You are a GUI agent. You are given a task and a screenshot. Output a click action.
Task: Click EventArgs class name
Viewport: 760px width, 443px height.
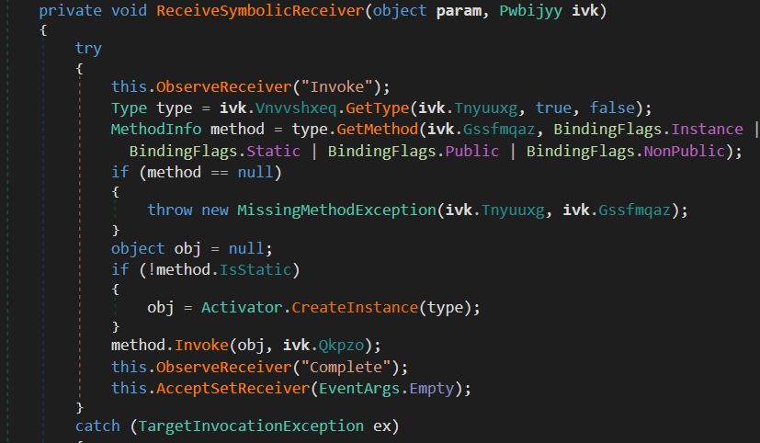359,388
